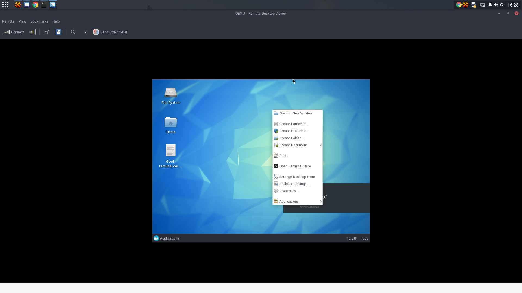
Task: Click the disconnect plug icon in toolbar
Action: click(x=32, y=32)
